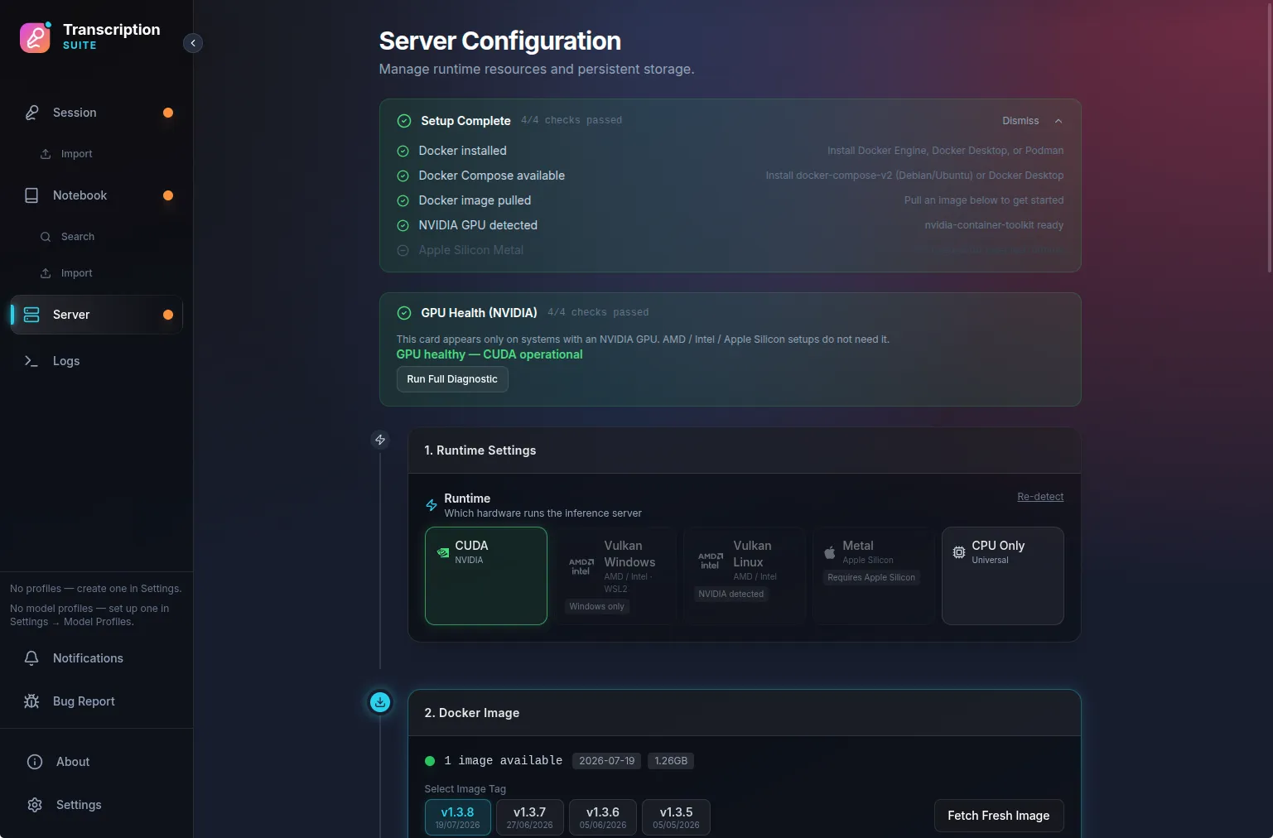Click the GPU Health check icon

(x=404, y=313)
